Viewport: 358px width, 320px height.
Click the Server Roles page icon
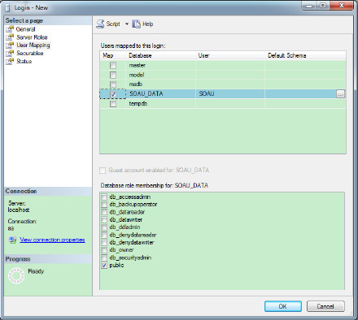(10, 37)
